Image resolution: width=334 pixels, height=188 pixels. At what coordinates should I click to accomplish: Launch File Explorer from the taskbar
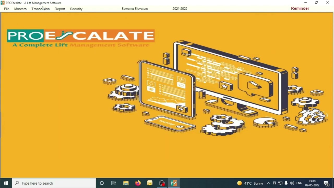[126, 183]
